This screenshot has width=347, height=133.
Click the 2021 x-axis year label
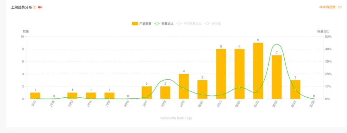[219, 103]
